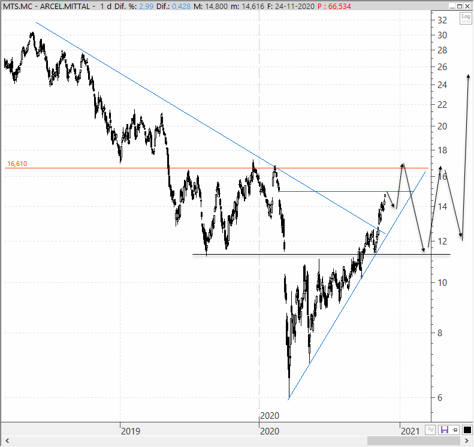Click the scroll left arrow
This screenshot has width=474, height=447.
coord(7,440)
